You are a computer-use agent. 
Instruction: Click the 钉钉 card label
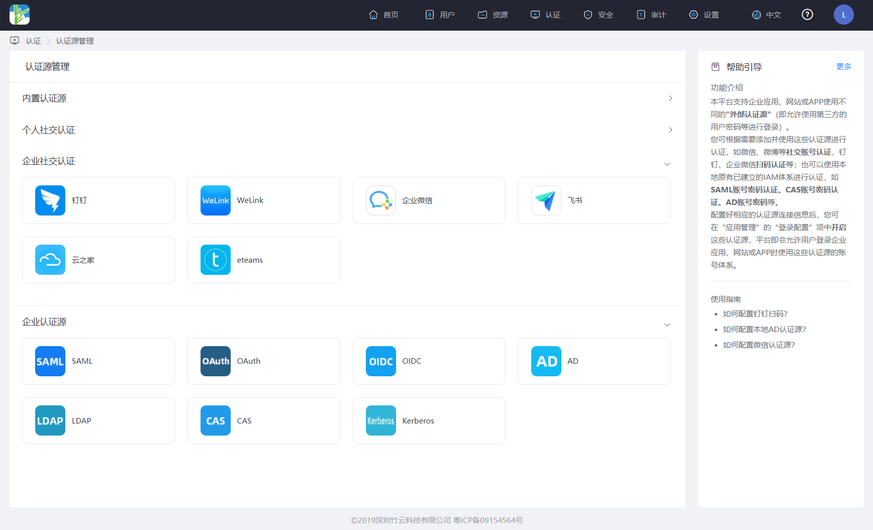(79, 200)
